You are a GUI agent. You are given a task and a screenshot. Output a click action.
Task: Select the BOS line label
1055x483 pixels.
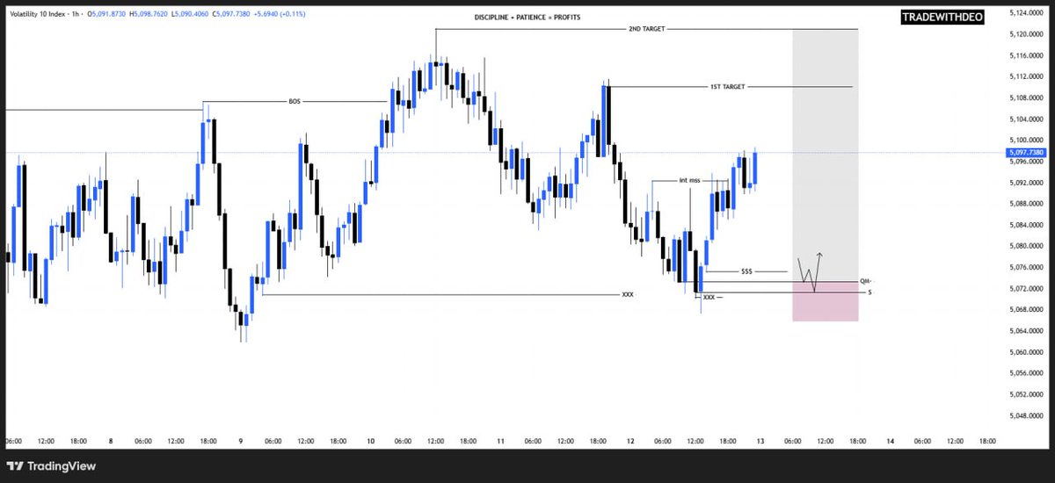click(x=295, y=102)
